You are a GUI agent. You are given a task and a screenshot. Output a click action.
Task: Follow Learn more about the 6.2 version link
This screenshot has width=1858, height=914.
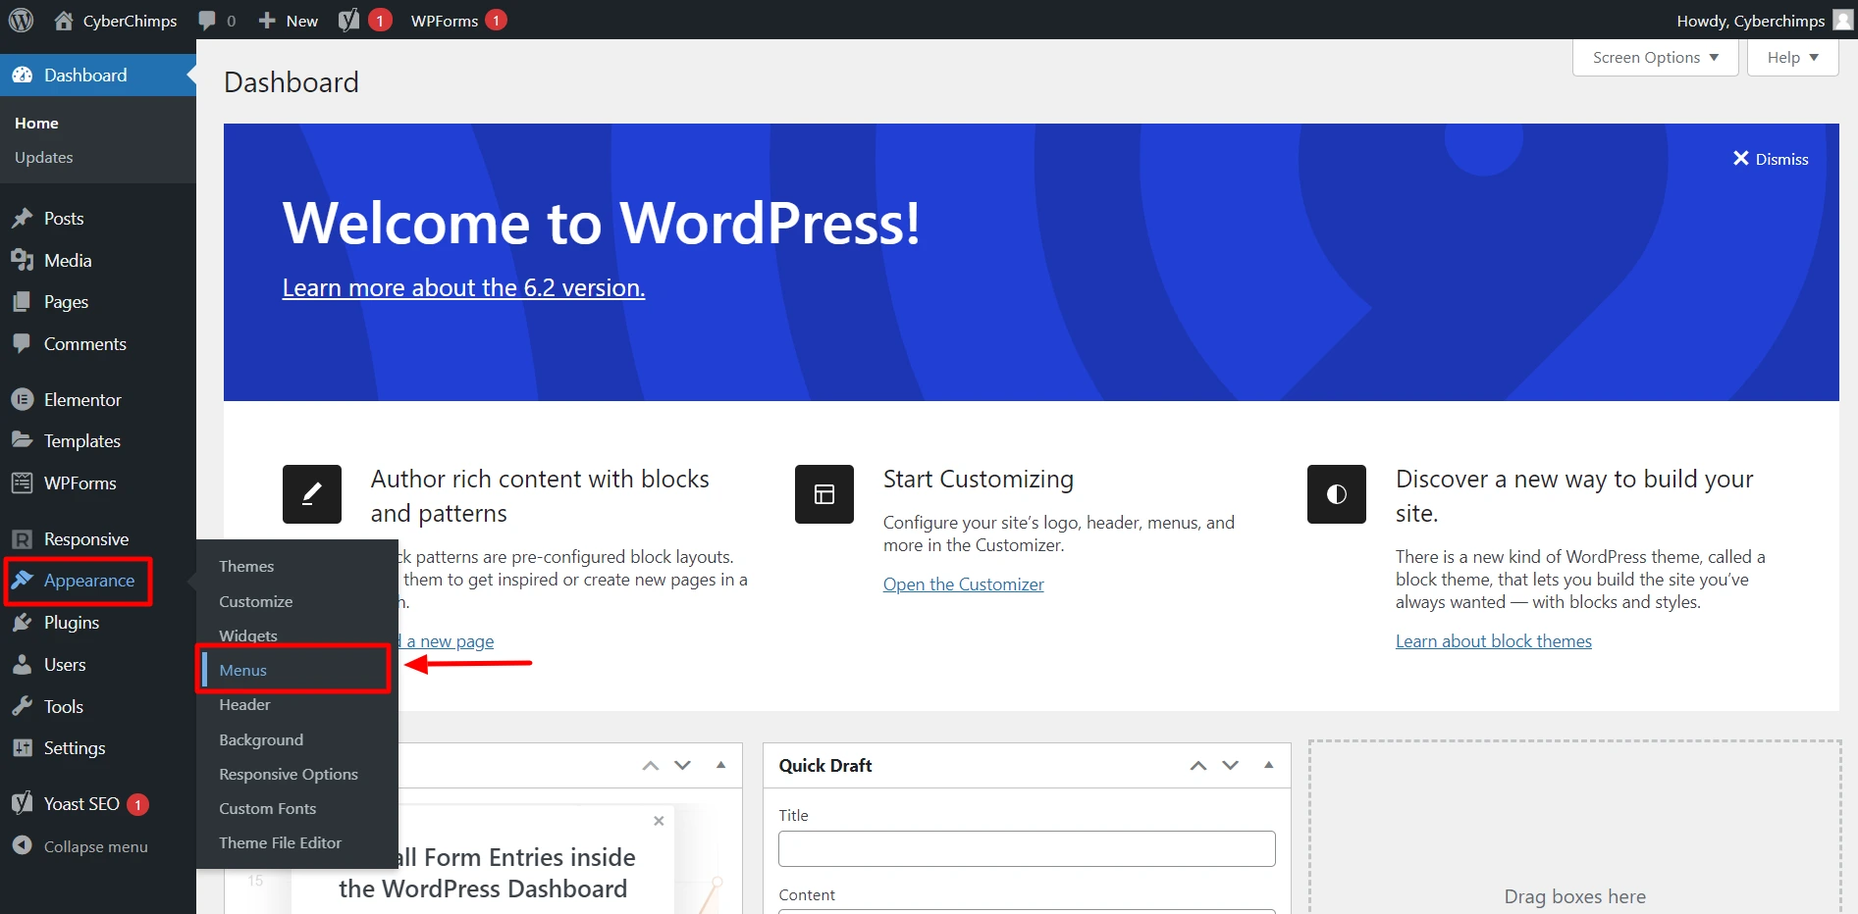point(463,287)
